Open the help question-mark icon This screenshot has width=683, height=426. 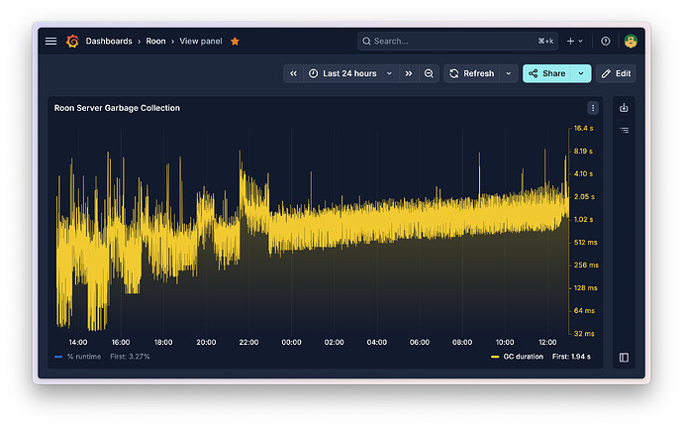point(606,41)
